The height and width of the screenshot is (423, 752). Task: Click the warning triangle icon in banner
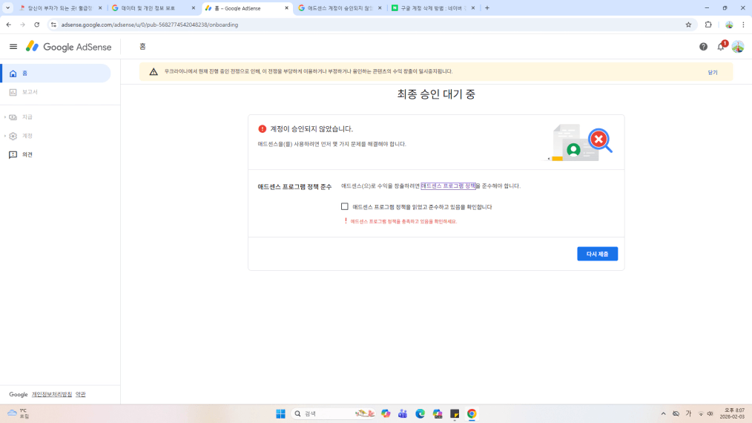154,71
